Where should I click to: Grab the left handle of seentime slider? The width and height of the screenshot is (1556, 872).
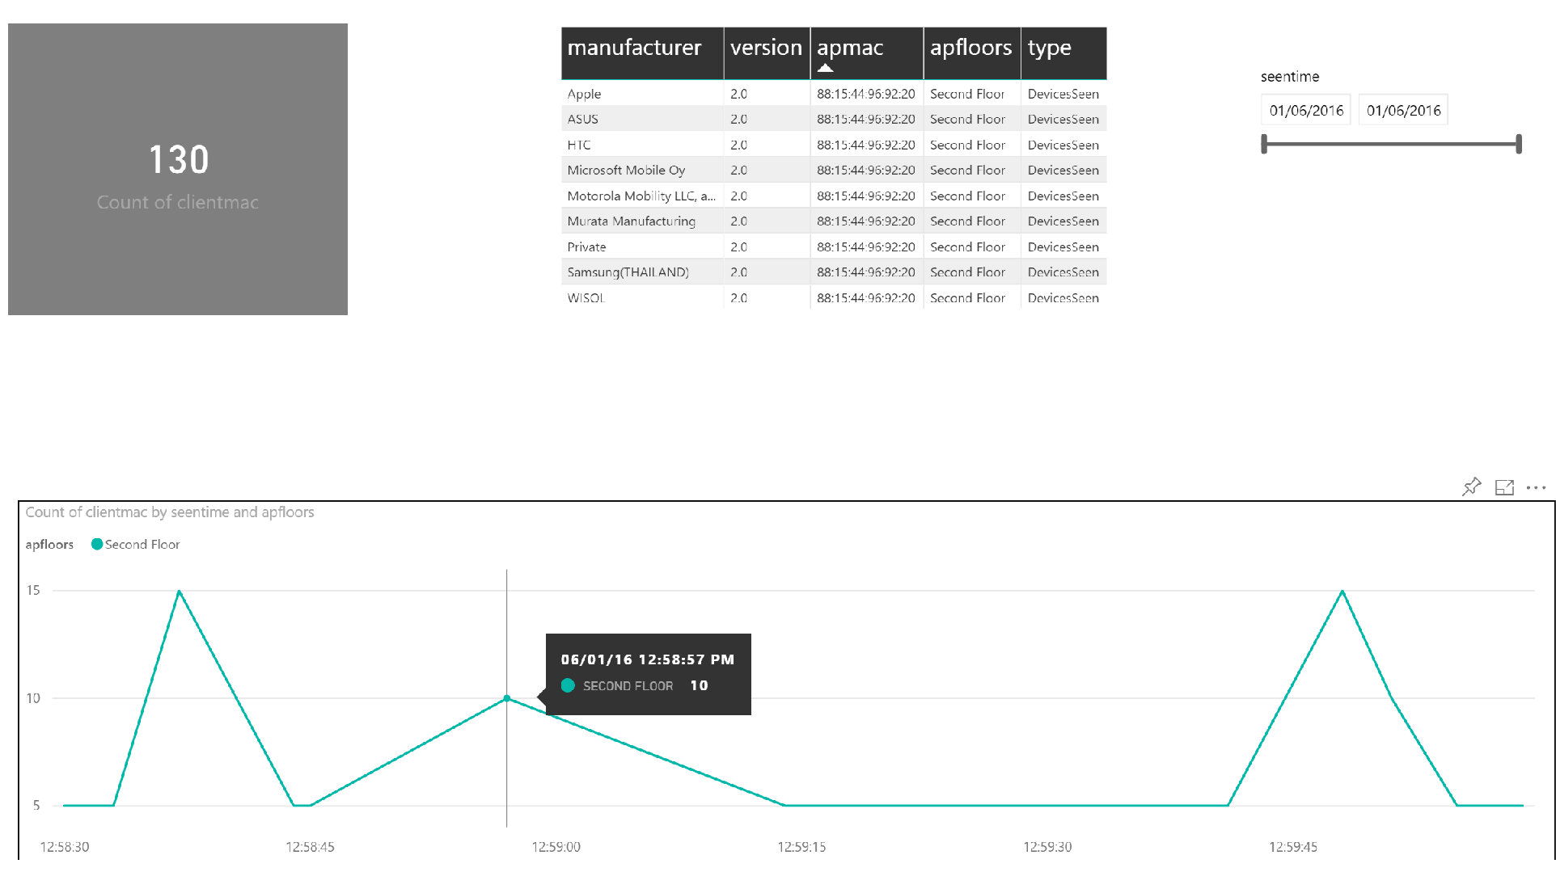point(1264,144)
